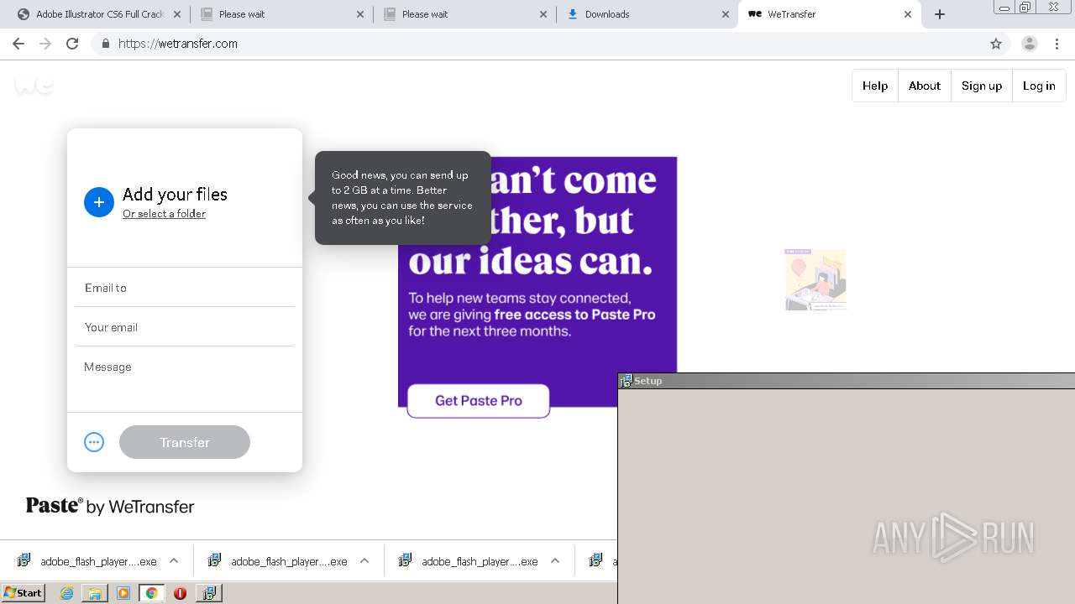Open transfer options ellipsis icon
Viewport: 1075px width, 604px height.
(x=94, y=442)
